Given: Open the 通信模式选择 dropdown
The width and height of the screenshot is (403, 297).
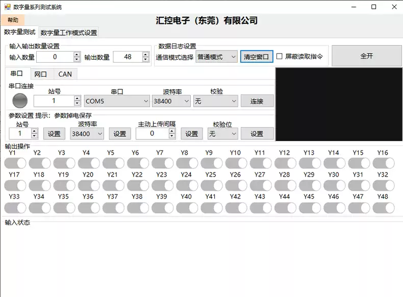Looking at the screenshot, I should click(216, 57).
